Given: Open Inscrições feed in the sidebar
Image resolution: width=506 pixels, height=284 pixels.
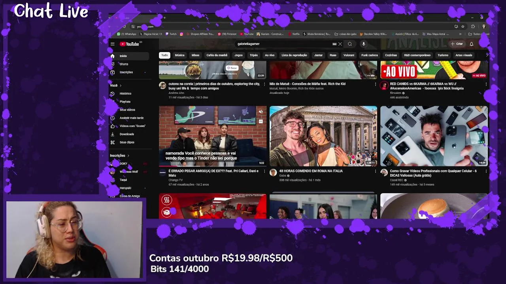Looking at the screenshot, I should pos(126,72).
